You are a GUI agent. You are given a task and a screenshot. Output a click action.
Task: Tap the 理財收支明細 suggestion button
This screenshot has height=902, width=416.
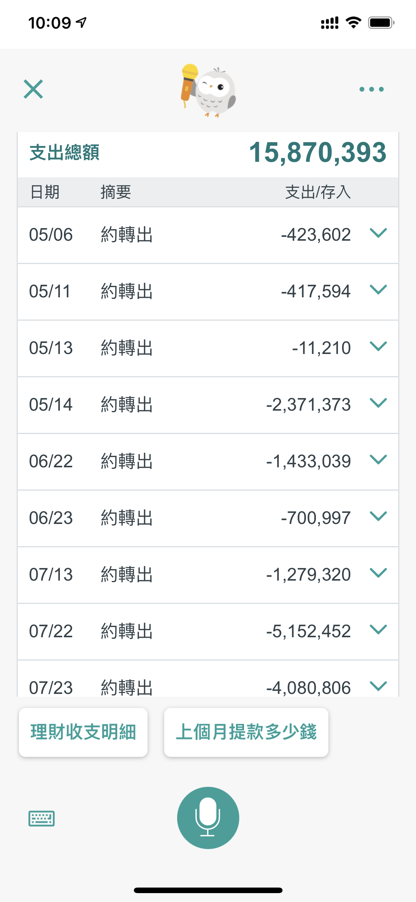[x=83, y=732]
